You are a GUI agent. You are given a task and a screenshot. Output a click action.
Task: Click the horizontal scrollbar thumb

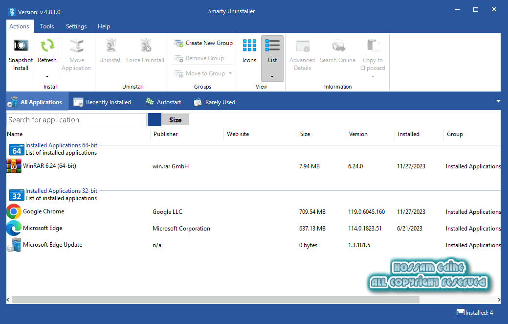coord(216,300)
